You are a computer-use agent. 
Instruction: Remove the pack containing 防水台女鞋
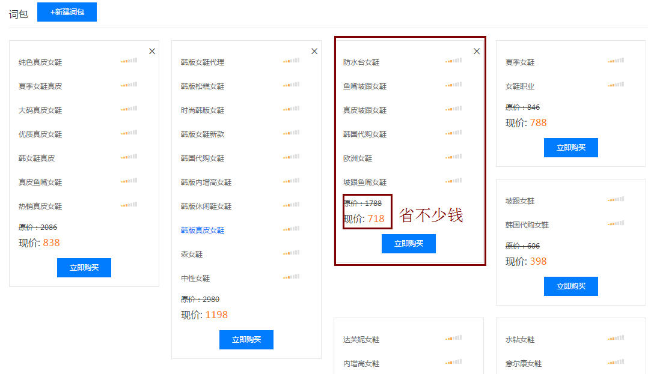coord(477,52)
